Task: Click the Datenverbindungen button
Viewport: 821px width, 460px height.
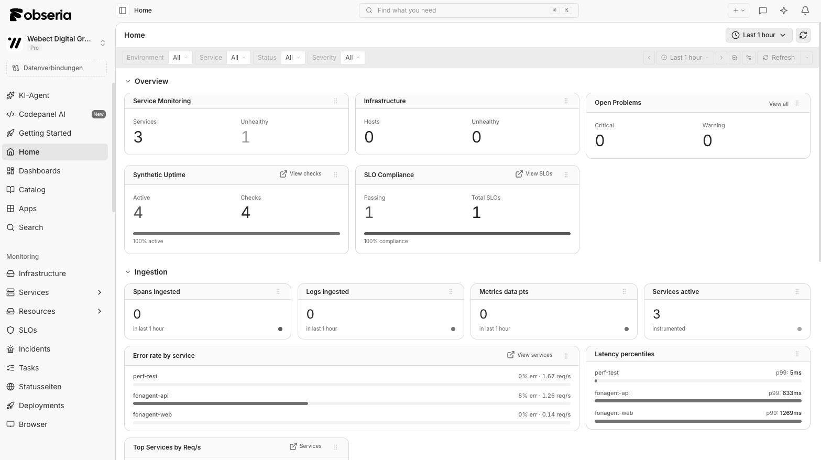Action: pyautogui.click(x=57, y=68)
